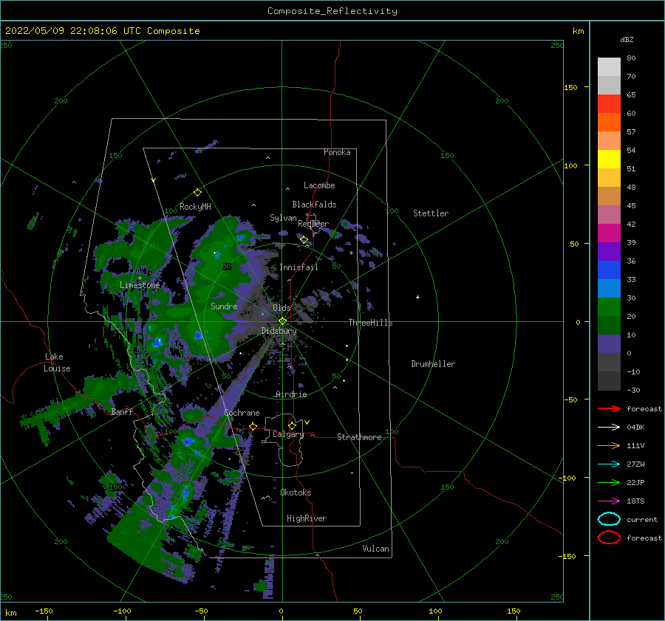Click the orange 111V arrow legend icon
This screenshot has width=665, height=621.
[x=609, y=445]
